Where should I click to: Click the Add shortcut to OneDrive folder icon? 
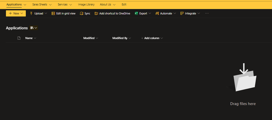click(96, 13)
